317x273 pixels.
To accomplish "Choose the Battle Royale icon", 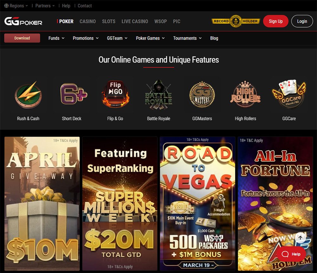I will pyautogui.click(x=158, y=95).
